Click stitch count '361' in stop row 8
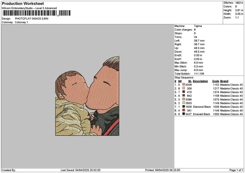The image size is (245, 173). coord(189,111)
